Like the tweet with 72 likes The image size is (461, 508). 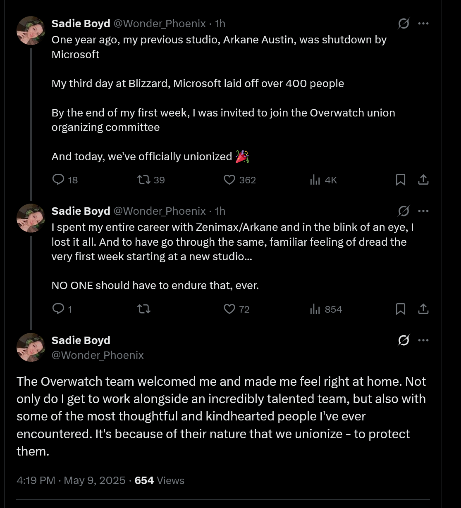[229, 309]
